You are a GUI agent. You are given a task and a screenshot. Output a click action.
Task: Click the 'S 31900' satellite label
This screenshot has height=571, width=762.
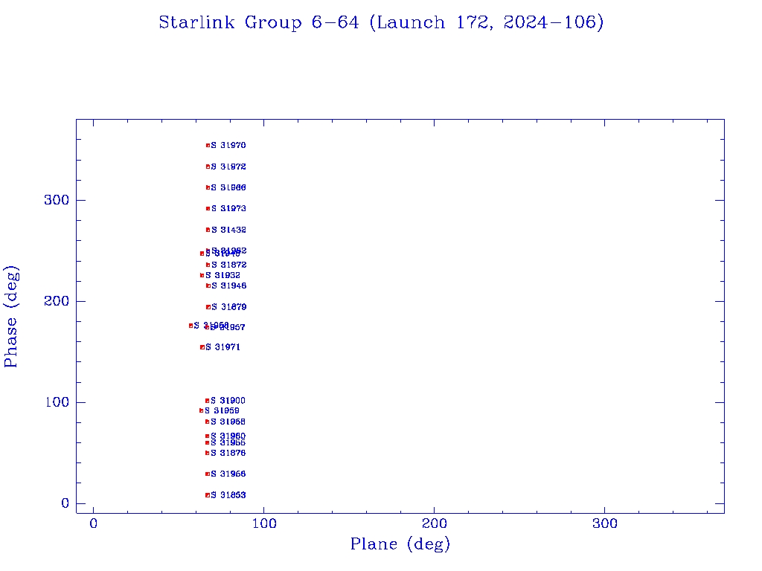pos(228,401)
